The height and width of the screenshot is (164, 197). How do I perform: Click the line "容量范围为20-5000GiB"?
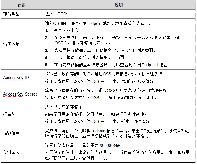pos(84,146)
